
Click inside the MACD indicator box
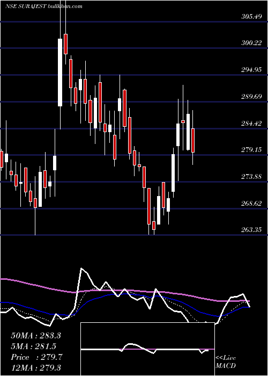(147, 349)
